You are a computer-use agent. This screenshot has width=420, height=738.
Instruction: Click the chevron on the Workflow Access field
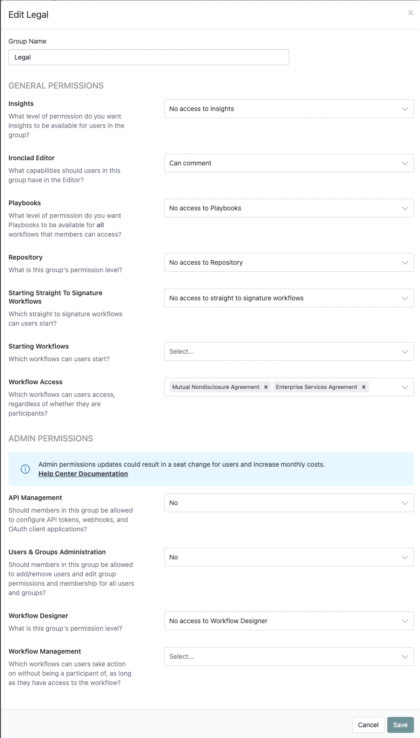(405, 387)
